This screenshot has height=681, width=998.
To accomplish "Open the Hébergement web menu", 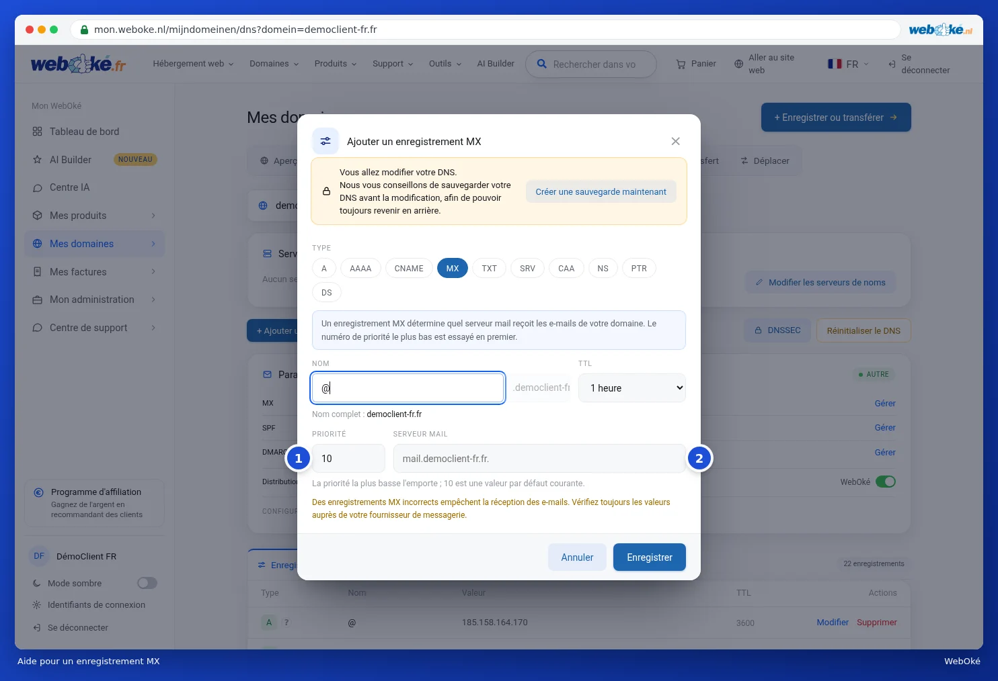I will pyautogui.click(x=193, y=64).
